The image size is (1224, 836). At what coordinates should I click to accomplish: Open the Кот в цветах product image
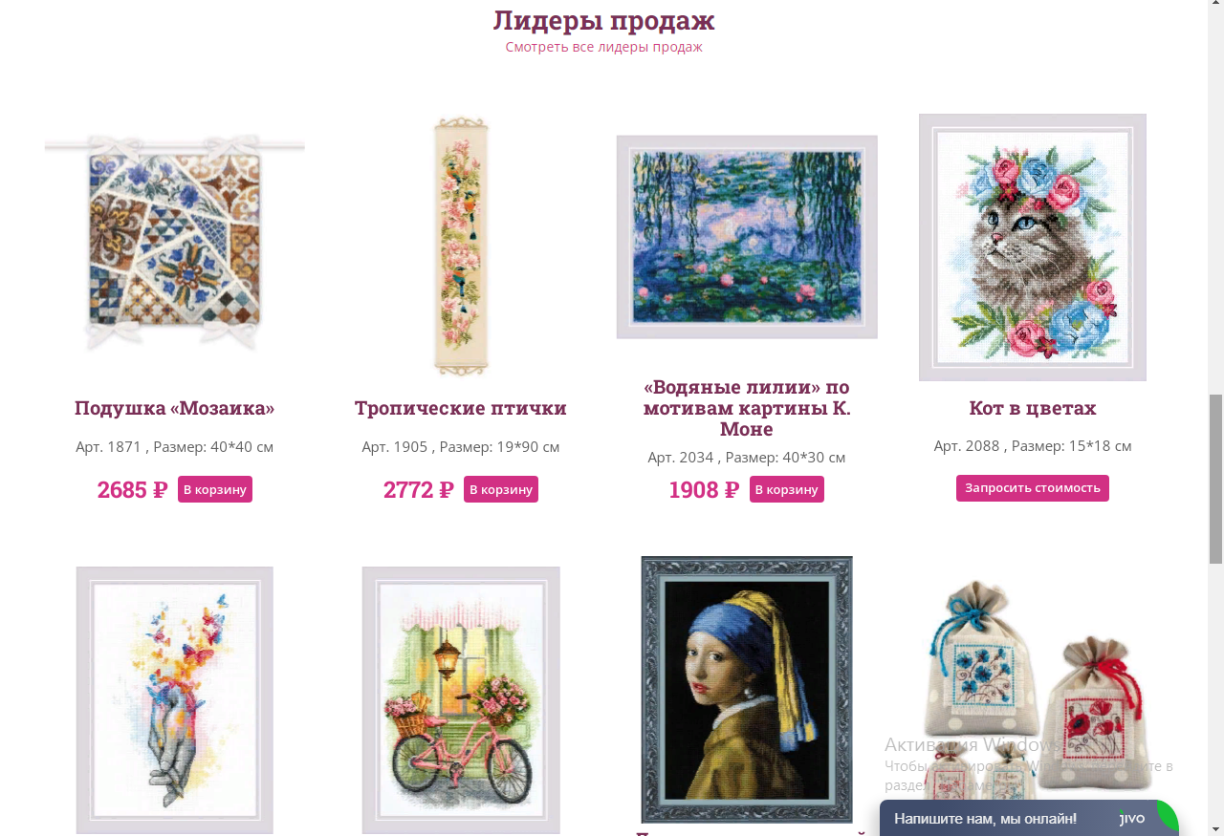pyautogui.click(x=1033, y=247)
